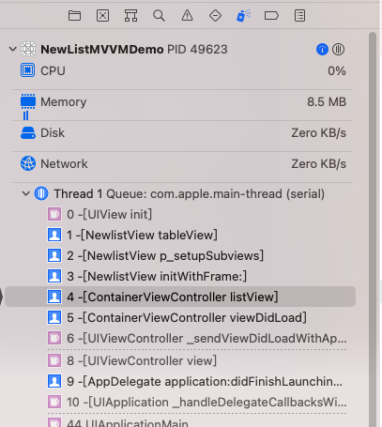Show the Issue navigator warning icon
This screenshot has width=382, height=427.
[x=187, y=15]
